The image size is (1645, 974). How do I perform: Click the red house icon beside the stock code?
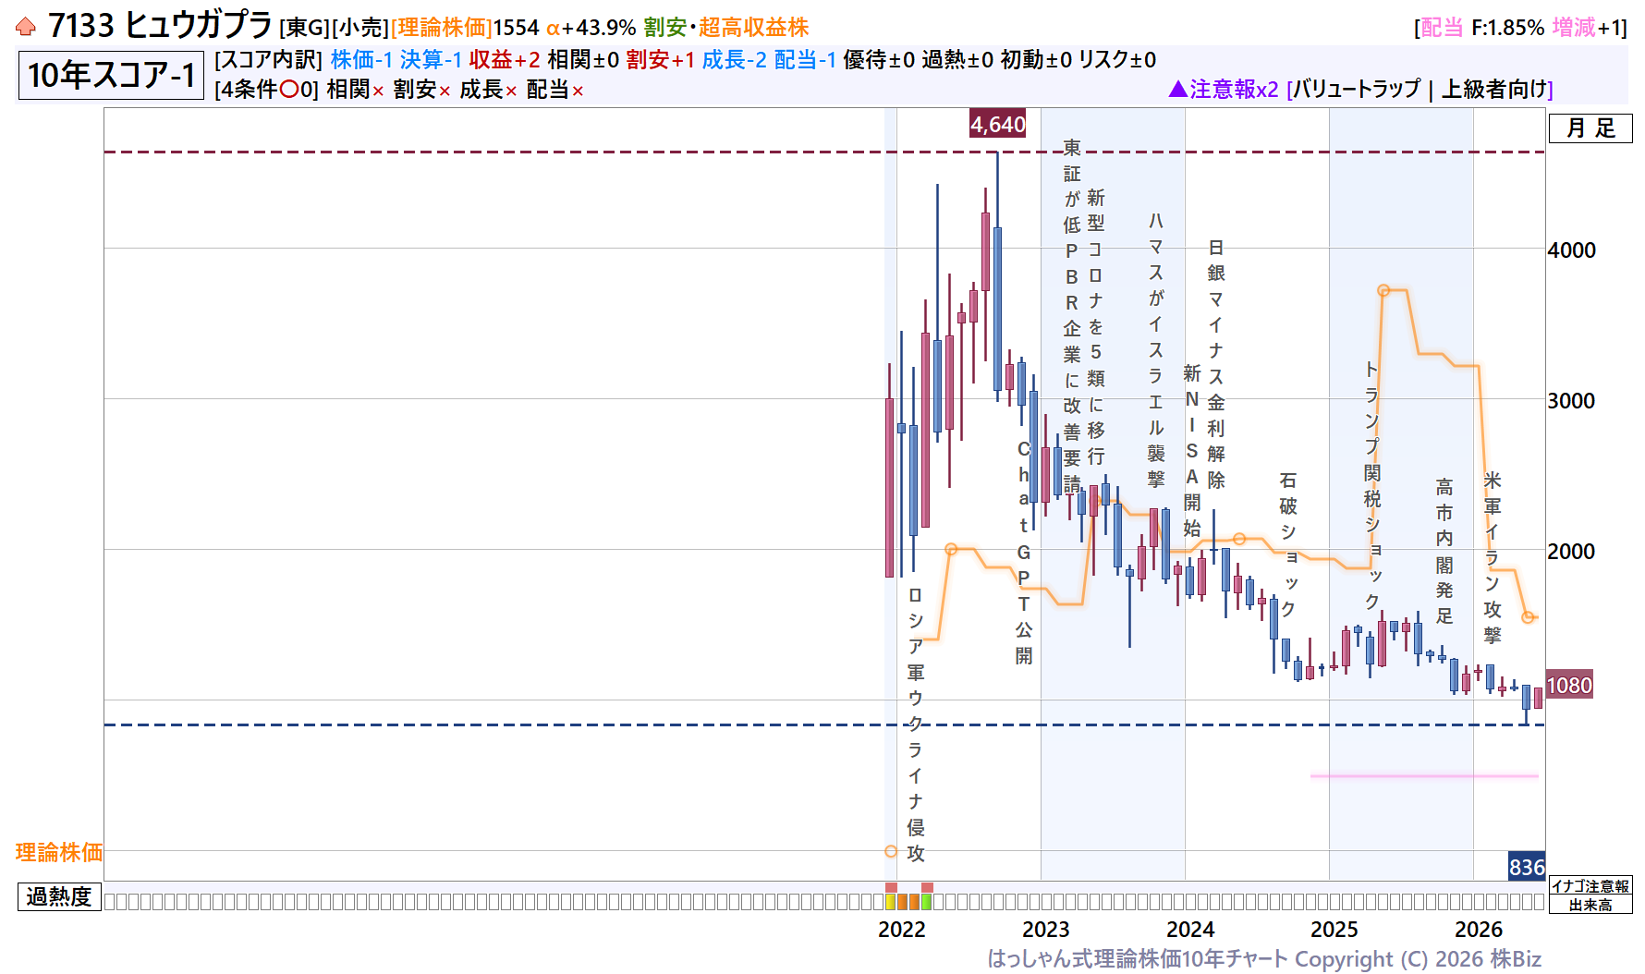point(26,27)
